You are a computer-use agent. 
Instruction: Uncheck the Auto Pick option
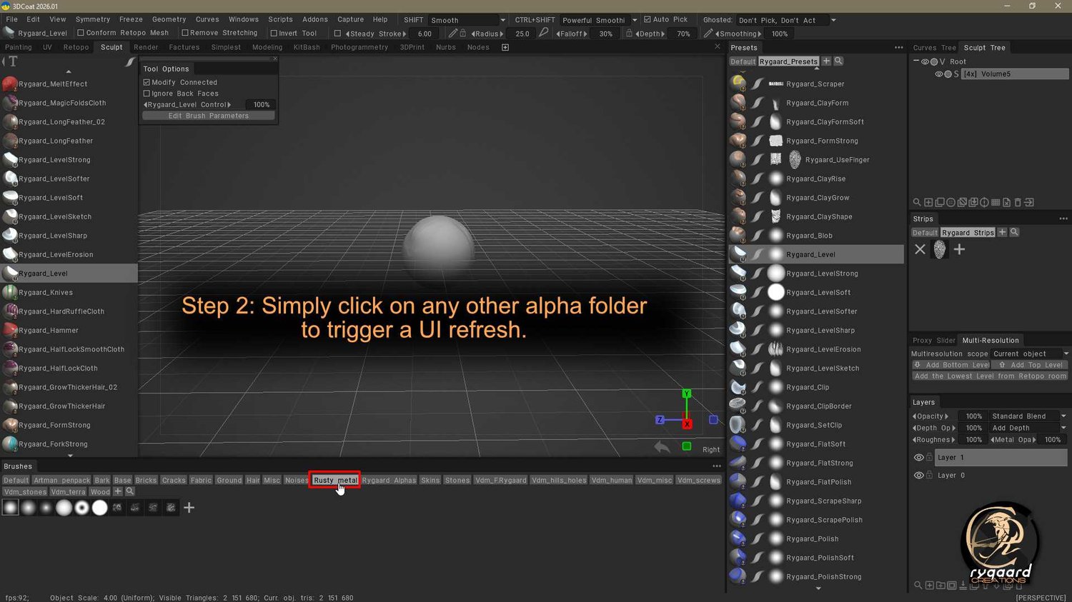(647, 19)
